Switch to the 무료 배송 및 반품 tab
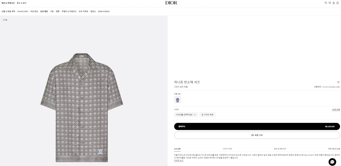 (334, 149)
